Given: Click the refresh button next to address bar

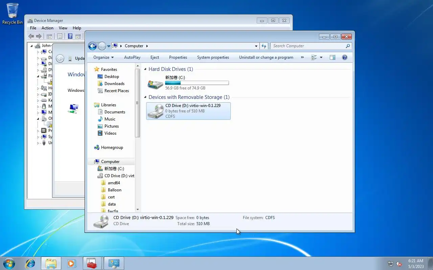Looking at the screenshot, I should pos(264,46).
